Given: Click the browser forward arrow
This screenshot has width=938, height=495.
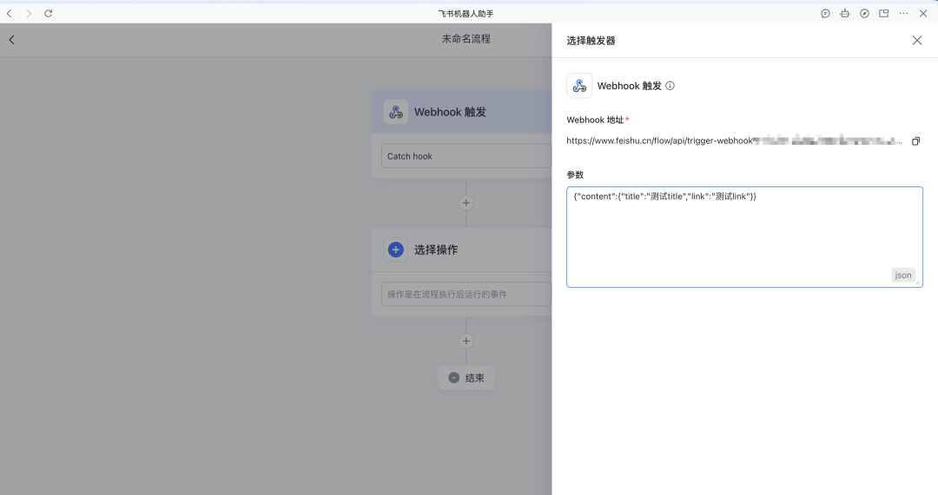Looking at the screenshot, I should (28, 13).
